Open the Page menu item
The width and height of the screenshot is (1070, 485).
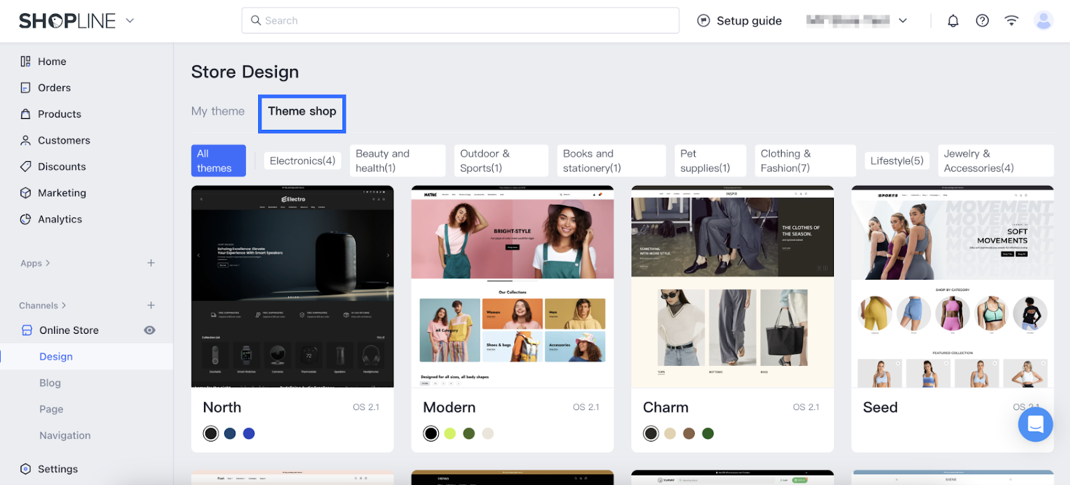click(x=51, y=409)
